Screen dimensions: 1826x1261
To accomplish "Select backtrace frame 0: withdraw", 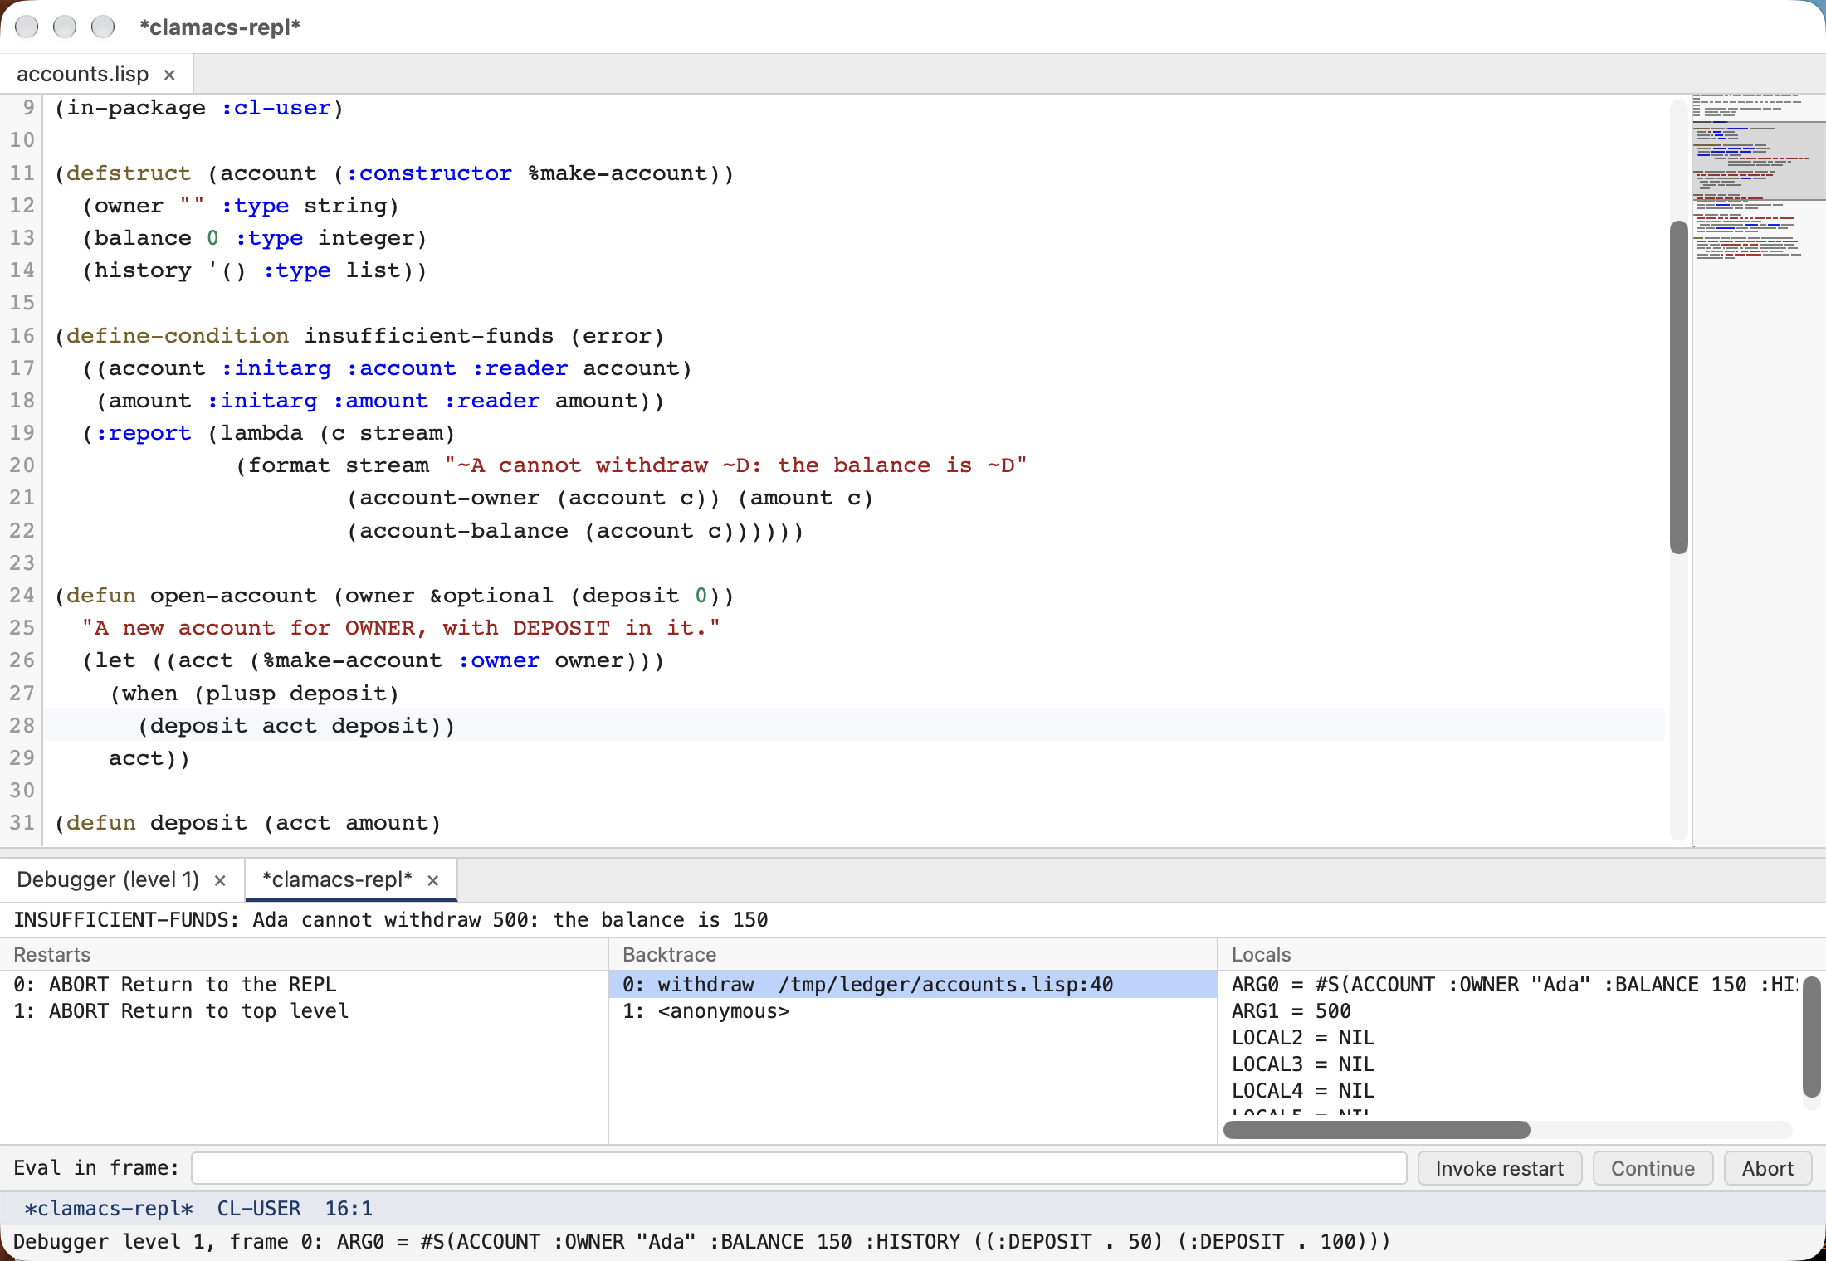I will (x=913, y=985).
